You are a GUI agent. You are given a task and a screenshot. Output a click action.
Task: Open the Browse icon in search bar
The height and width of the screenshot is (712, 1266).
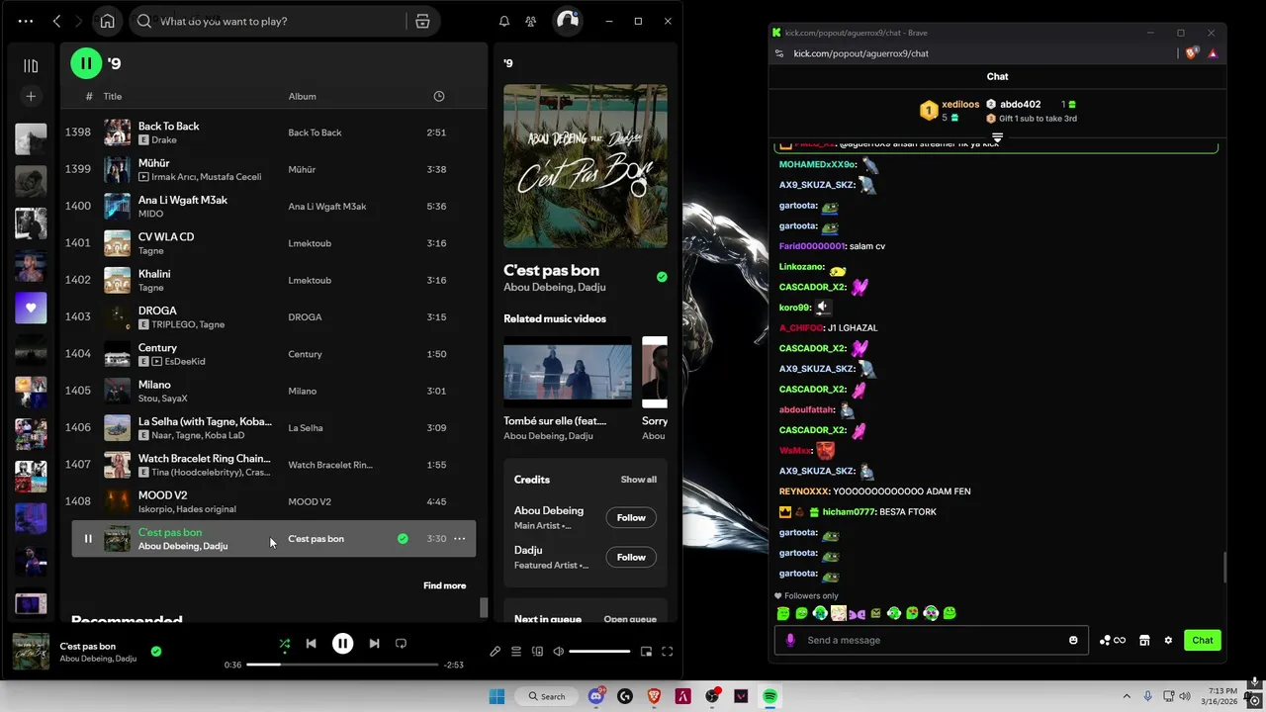[x=422, y=21]
